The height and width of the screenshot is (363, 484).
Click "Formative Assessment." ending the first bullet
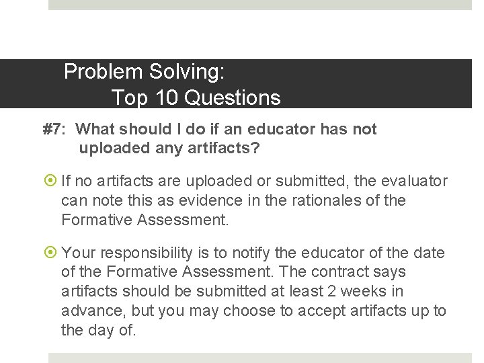tap(145, 220)
